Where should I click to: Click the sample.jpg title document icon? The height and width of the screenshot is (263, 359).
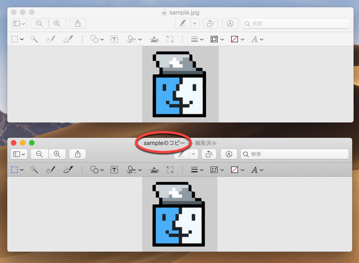click(x=164, y=13)
